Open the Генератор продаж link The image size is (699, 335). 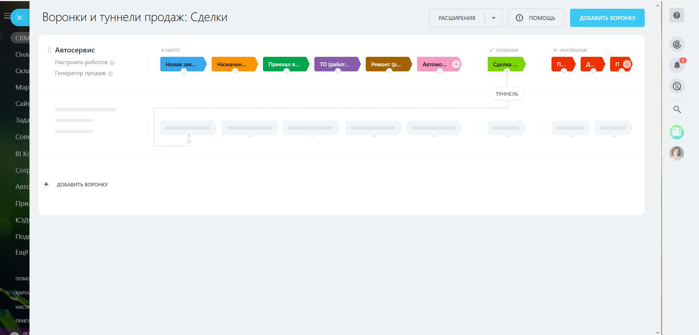pos(80,73)
